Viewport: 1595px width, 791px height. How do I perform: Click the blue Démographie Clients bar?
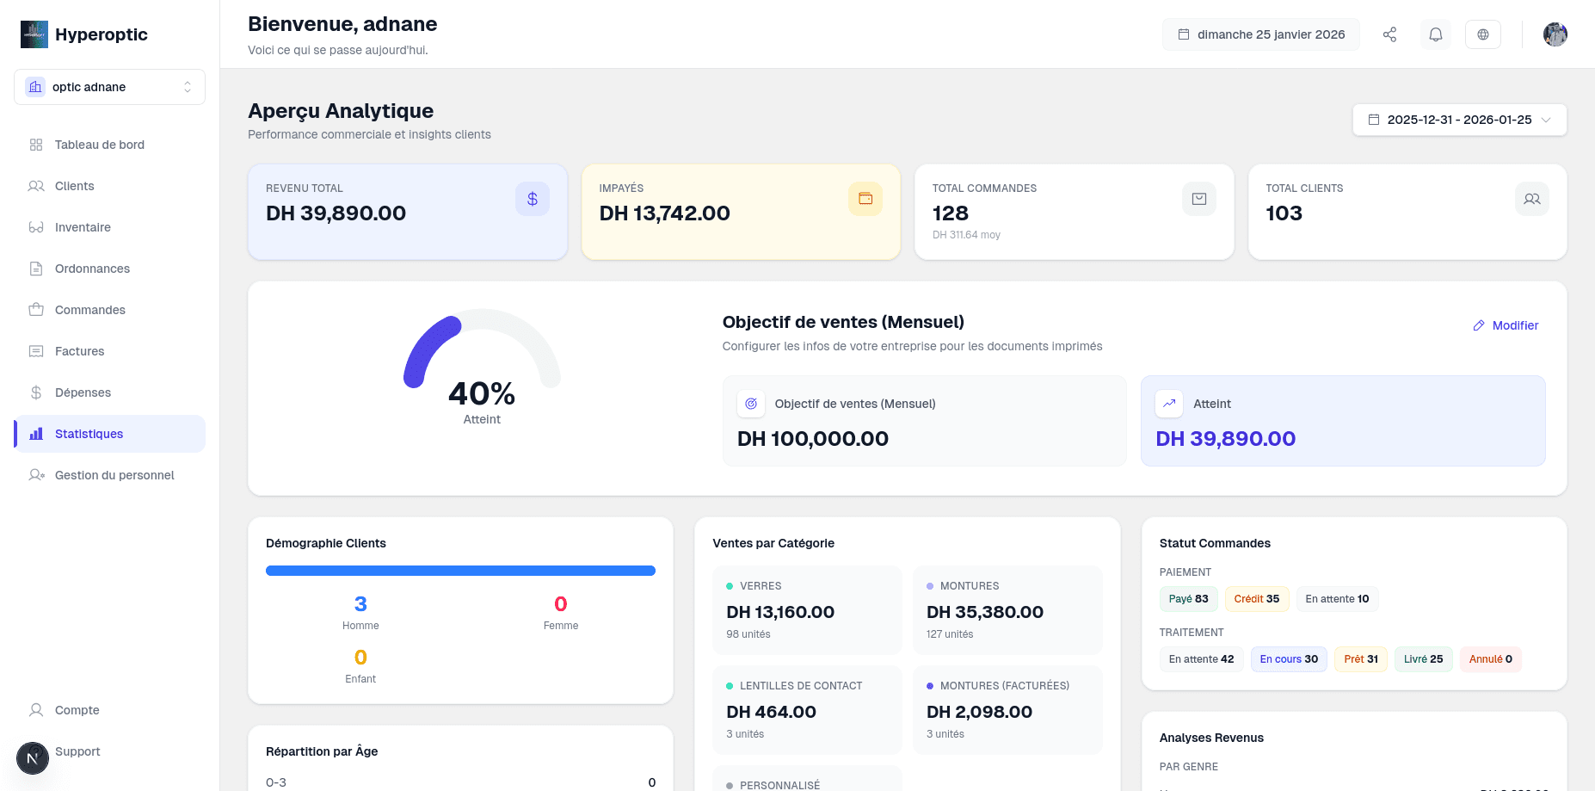pos(460,571)
